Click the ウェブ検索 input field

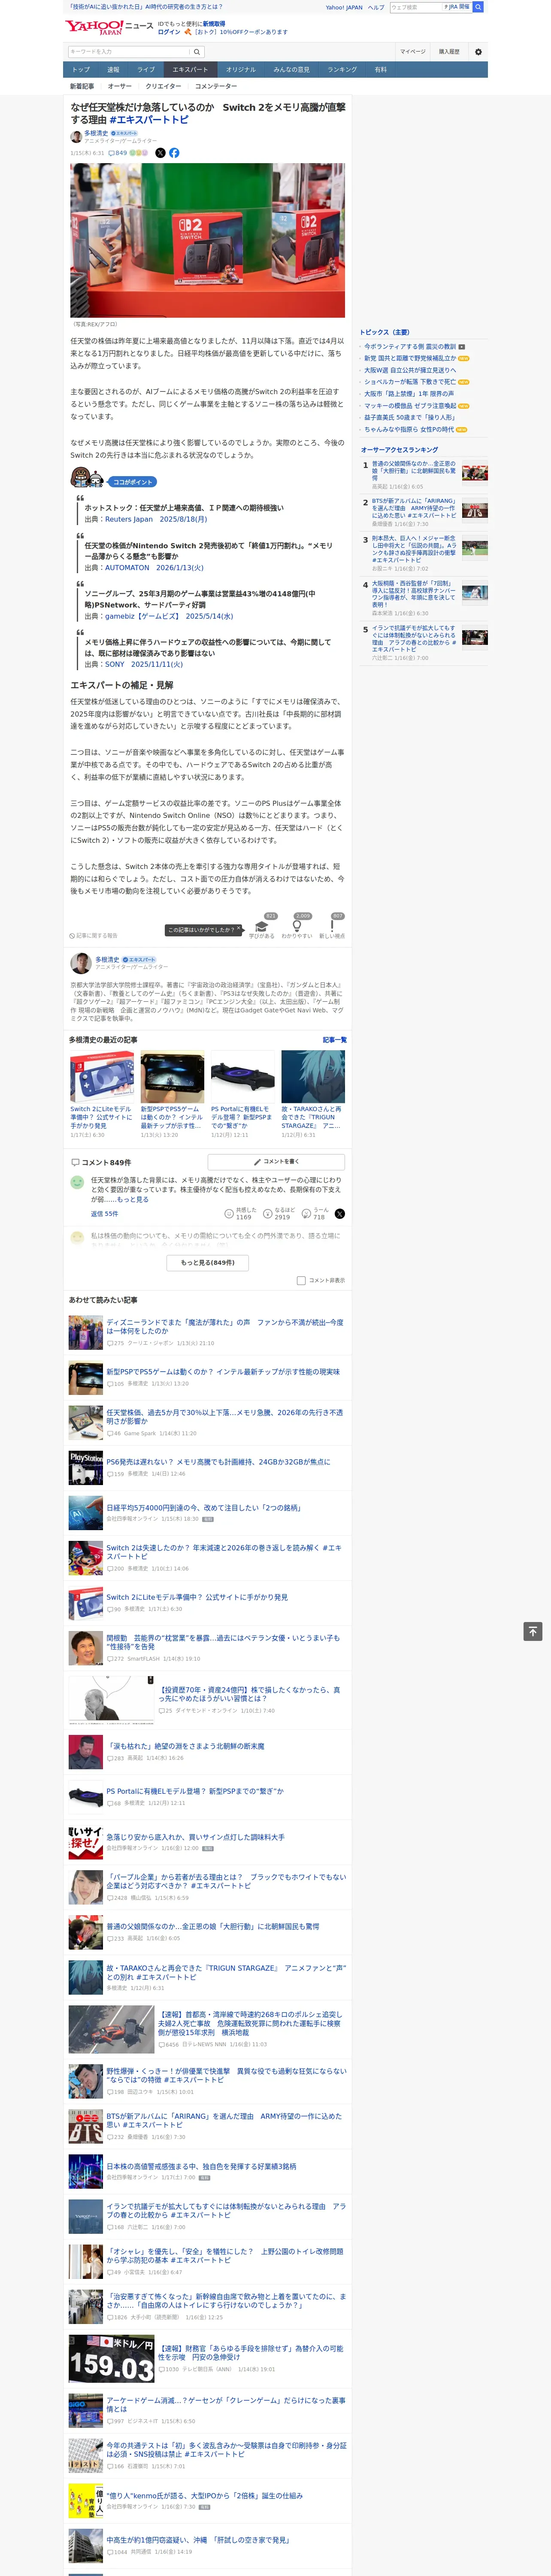(x=416, y=7)
